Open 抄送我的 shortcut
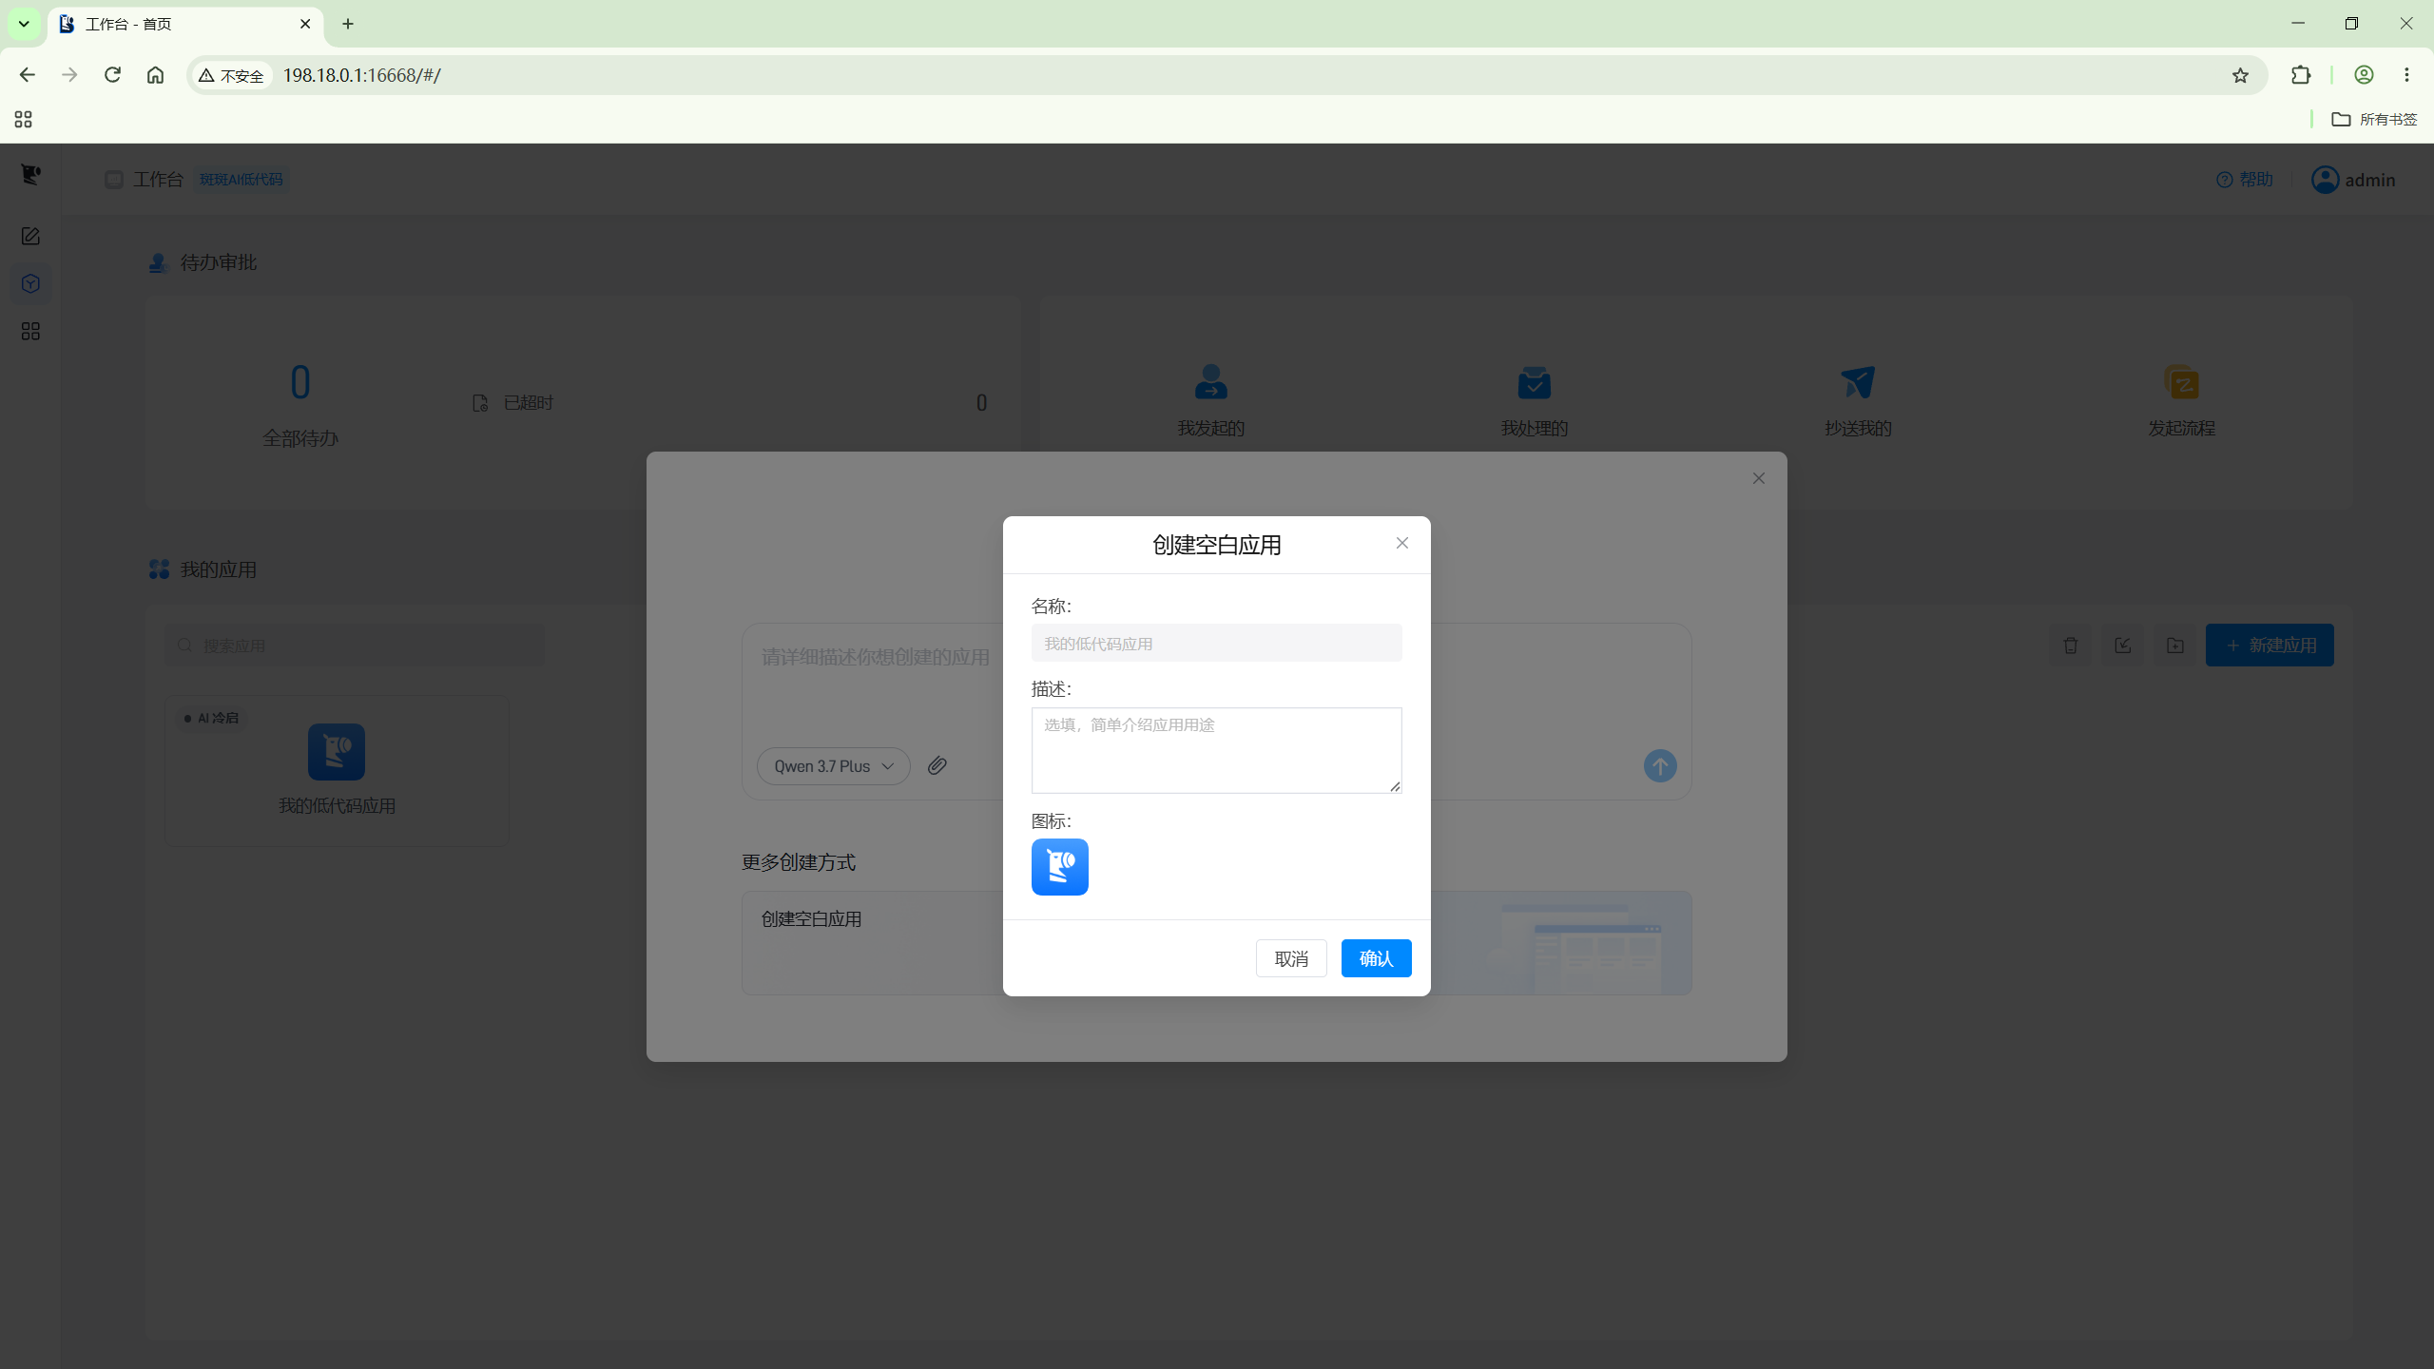This screenshot has height=1369, width=2434. pos(1858,400)
